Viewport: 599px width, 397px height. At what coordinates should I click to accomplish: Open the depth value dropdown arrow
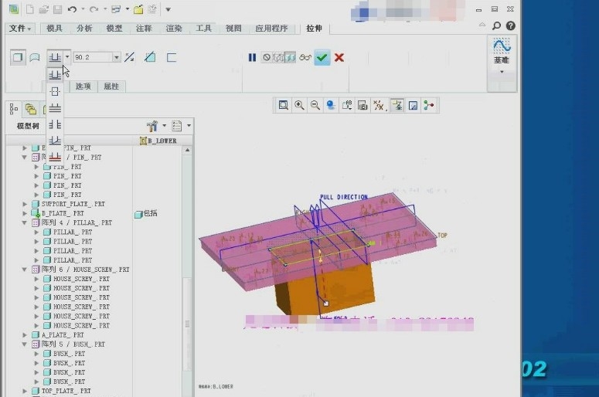117,57
